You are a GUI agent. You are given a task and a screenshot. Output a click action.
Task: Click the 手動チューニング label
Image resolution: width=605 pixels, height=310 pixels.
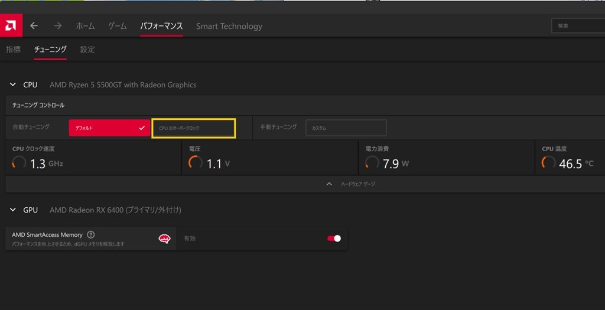(x=278, y=127)
